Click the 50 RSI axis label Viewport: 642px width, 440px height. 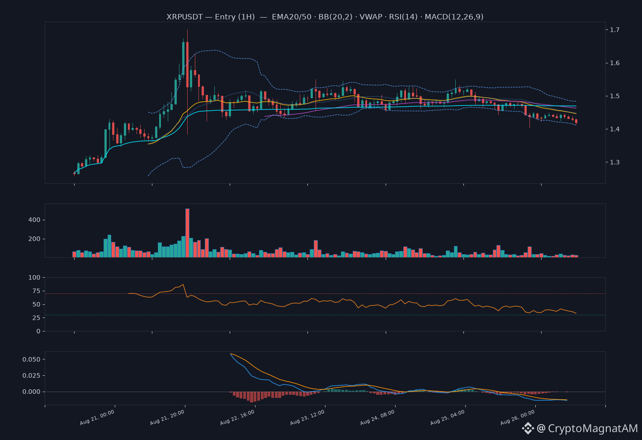coord(37,304)
